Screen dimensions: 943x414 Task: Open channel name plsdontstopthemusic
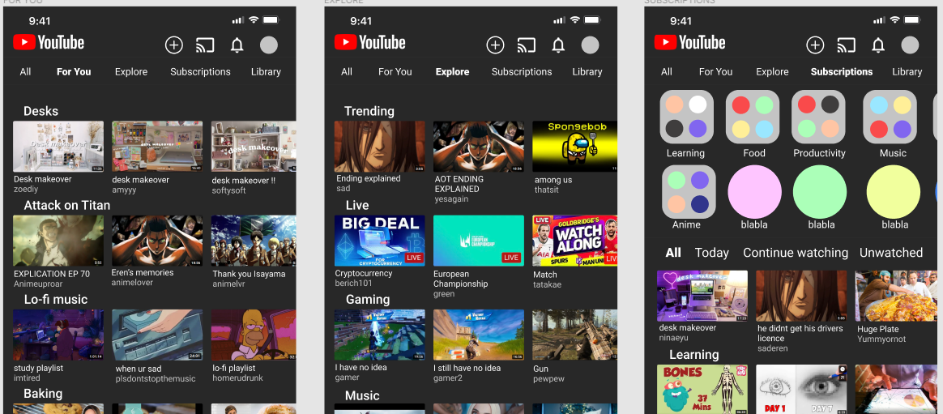pyautogui.click(x=156, y=379)
